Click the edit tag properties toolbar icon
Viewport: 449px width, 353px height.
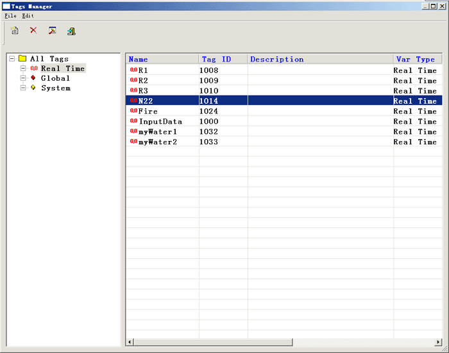[52, 30]
